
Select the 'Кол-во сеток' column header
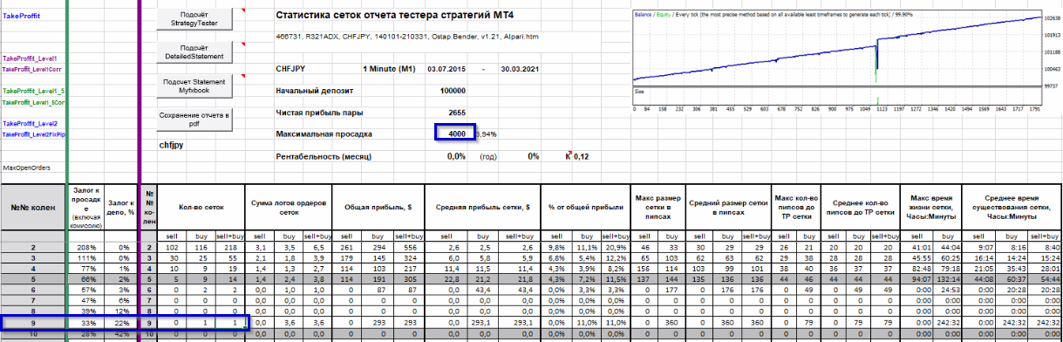[201, 208]
